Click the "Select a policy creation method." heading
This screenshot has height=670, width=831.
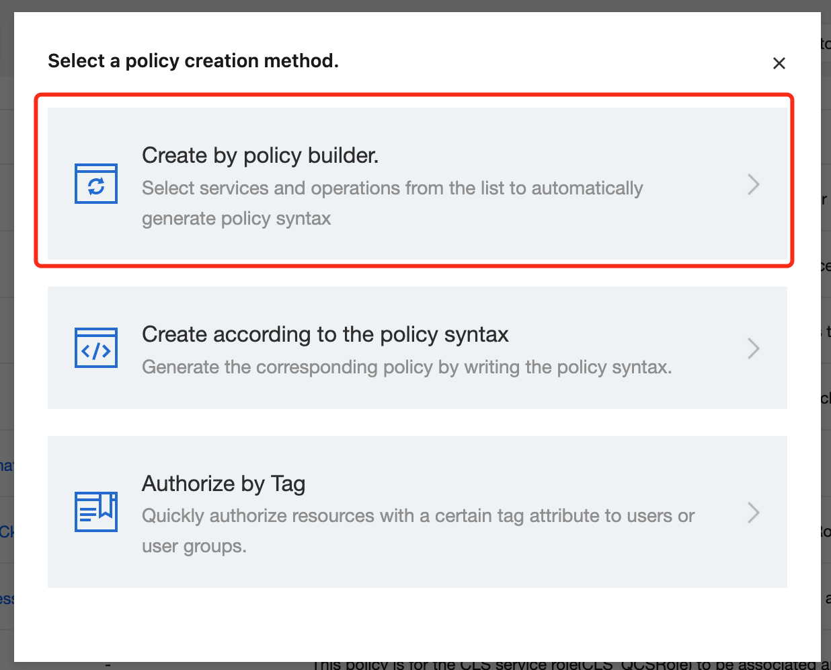coord(194,61)
